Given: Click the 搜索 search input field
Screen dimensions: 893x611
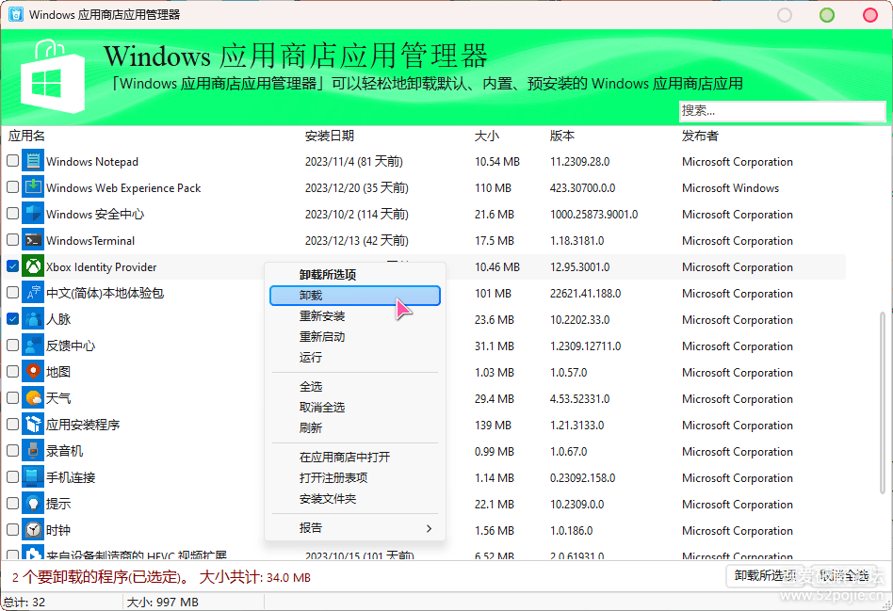Looking at the screenshot, I should (x=782, y=110).
